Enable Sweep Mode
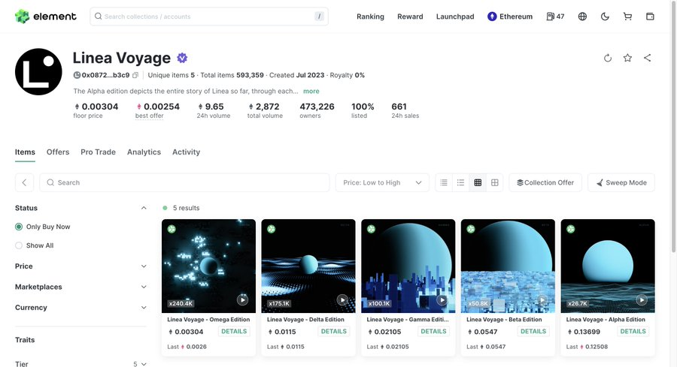Image resolution: width=677 pixels, height=367 pixels. 621,182
